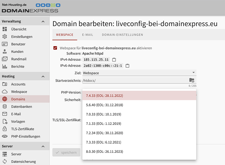Screen dimensions: 225x165
Task: Select PHP version 7.4.33 option
Action: coord(139,96)
